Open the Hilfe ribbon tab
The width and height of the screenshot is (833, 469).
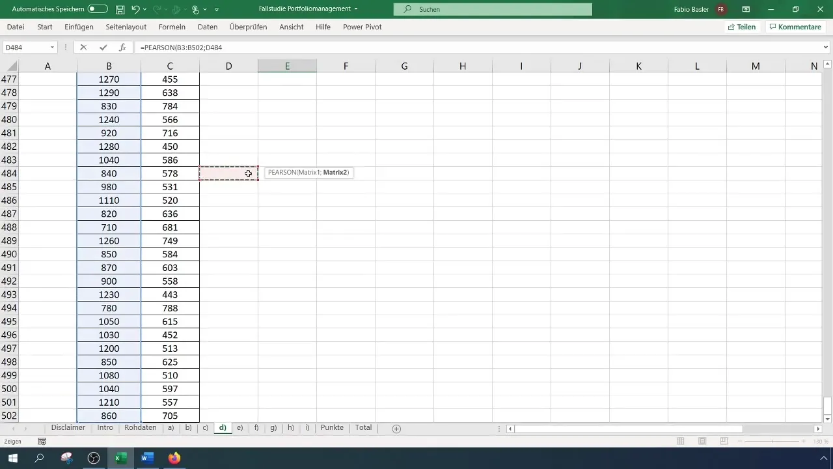pos(323,27)
